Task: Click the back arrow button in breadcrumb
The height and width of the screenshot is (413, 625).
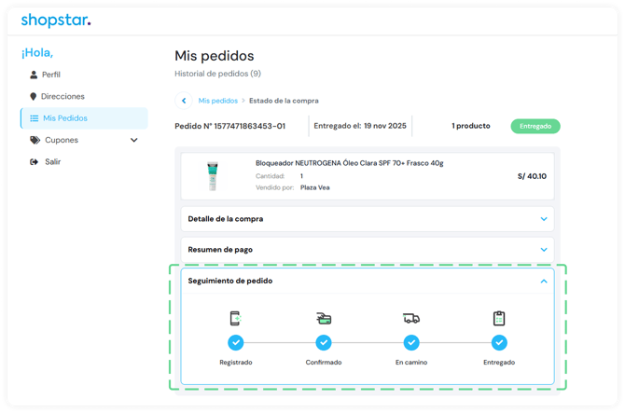Action: pyautogui.click(x=184, y=100)
